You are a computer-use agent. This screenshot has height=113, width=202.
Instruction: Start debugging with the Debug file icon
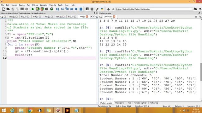(x=57, y=9)
